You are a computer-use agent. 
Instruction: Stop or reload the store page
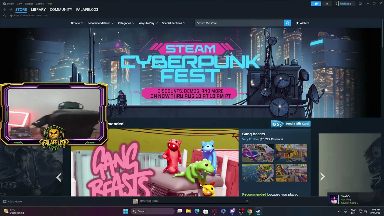coord(5,15)
